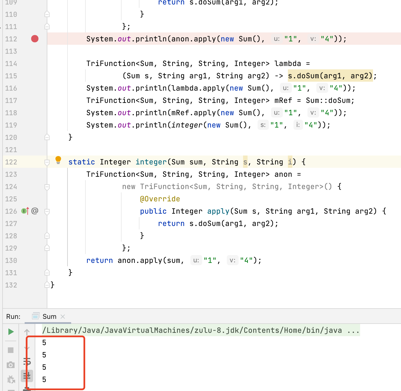This screenshot has width=401, height=391.
Task: Close the Sum run tab
Action: 63,317
